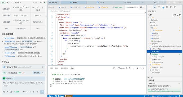The height and width of the screenshot is (97, 183).
Task: Switch to the 实时跟随 tab
Action: [x=54, y=2]
